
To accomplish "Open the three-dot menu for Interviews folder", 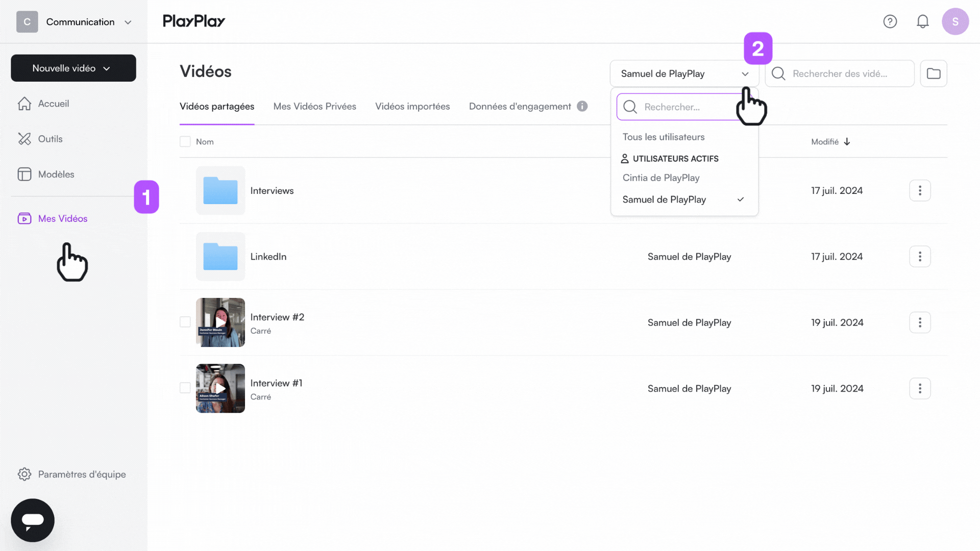I will [920, 190].
